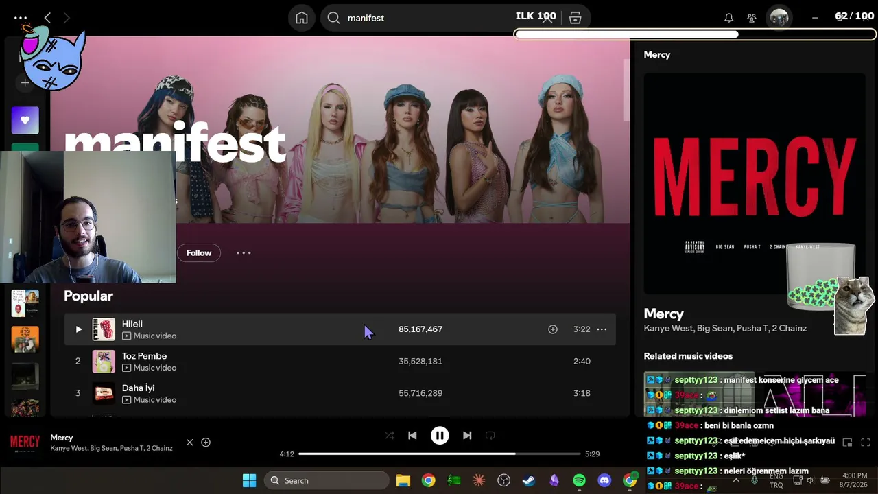This screenshot has width=878, height=494.
Task: Skip to the previous track
Action: [412, 435]
